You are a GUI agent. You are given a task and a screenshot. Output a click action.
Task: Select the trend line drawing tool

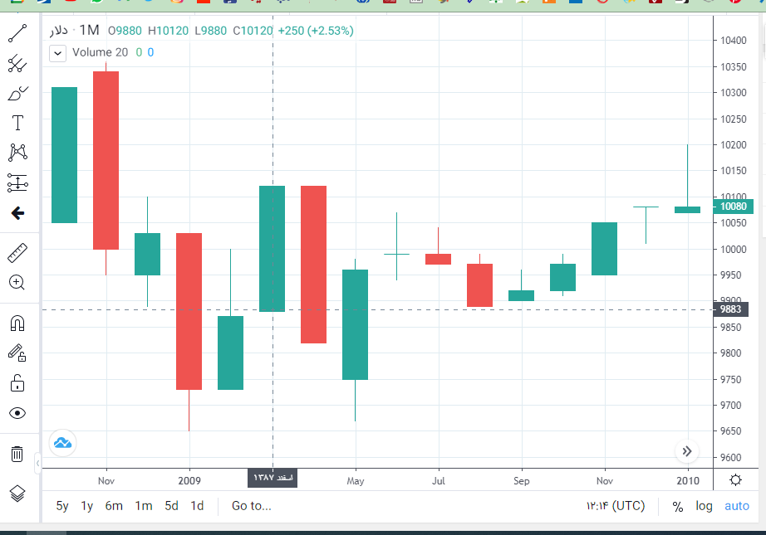[17, 34]
